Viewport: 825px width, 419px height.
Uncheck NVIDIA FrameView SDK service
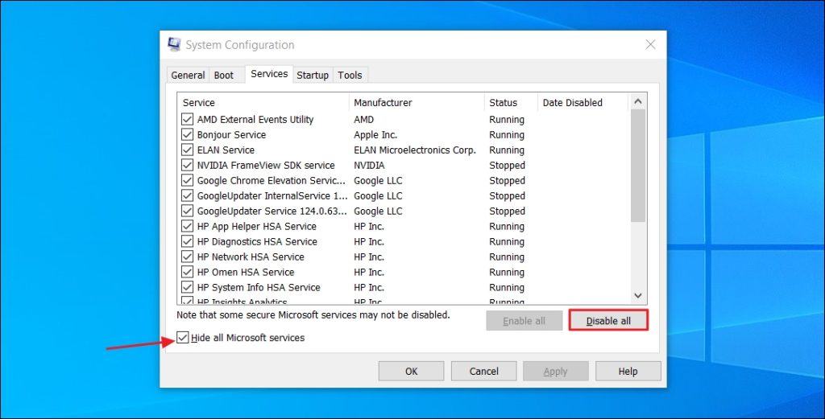pos(188,166)
